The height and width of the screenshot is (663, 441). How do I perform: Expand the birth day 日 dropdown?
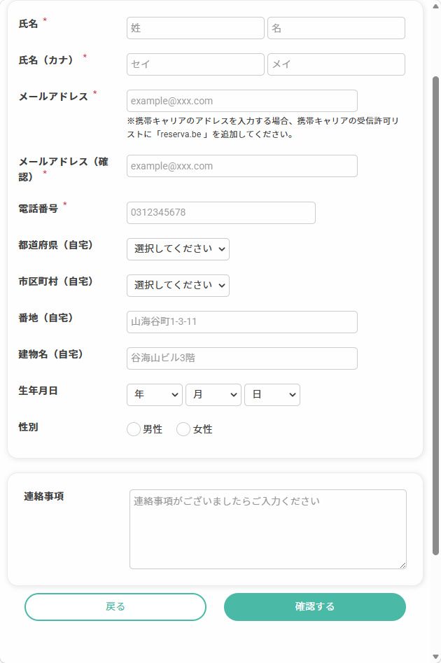pos(272,394)
